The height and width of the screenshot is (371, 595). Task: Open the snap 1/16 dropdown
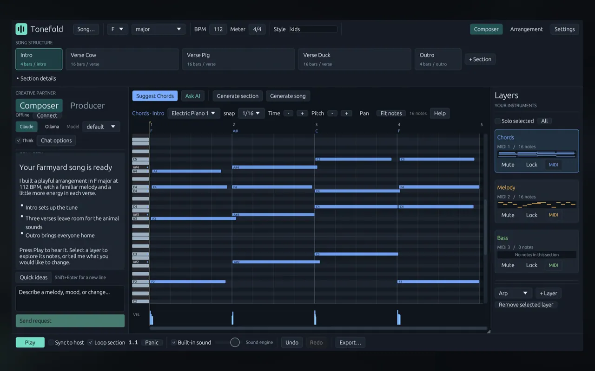point(251,113)
